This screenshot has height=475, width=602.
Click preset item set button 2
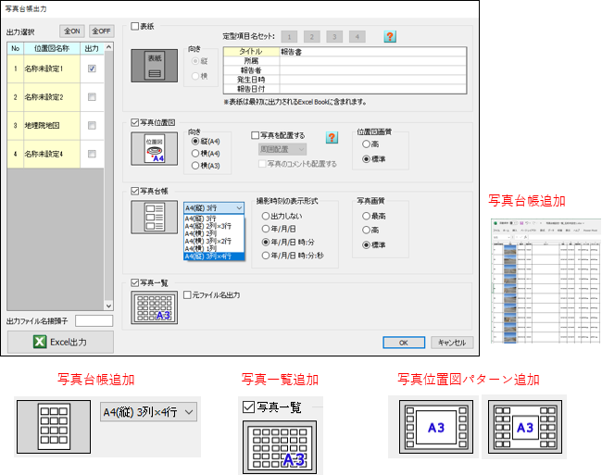[312, 37]
